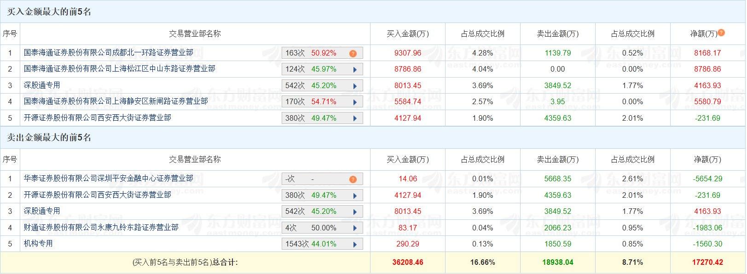Click blue arrow next to 542次 45.20% buy row
Image resolution: width=747 pixels, height=274 pixels.
click(x=354, y=85)
